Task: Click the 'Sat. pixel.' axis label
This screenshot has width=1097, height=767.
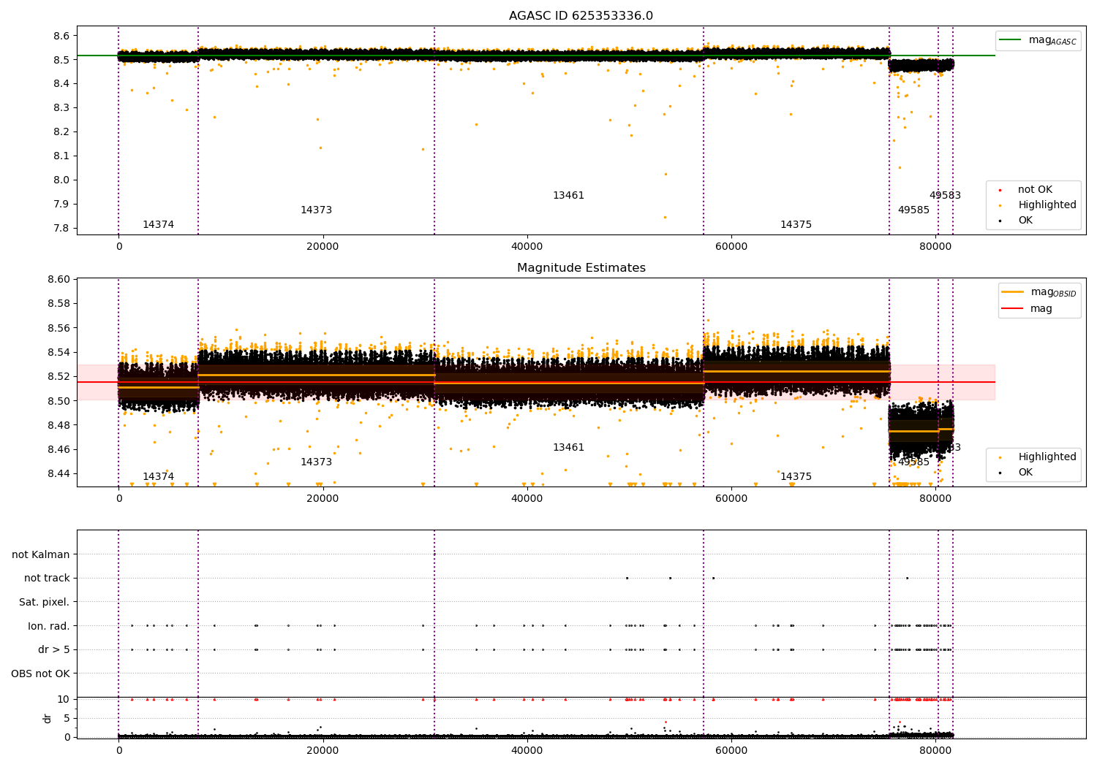Action: pos(45,603)
